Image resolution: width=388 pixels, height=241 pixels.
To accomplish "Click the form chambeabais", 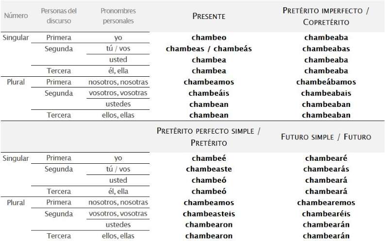I will coord(326,93).
